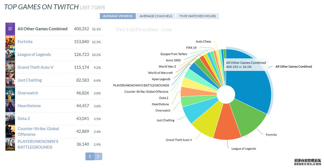Viewport: 324px width, 168px height.
Task: Select the FIFA 19 chart label
Action: [191, 48]
